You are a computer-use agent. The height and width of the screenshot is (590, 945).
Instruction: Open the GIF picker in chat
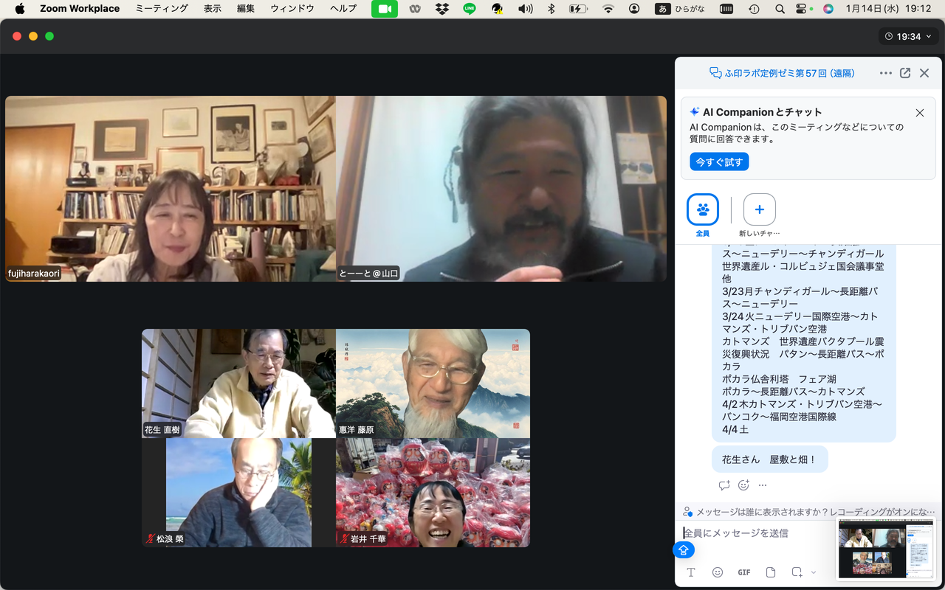(744, 572)
